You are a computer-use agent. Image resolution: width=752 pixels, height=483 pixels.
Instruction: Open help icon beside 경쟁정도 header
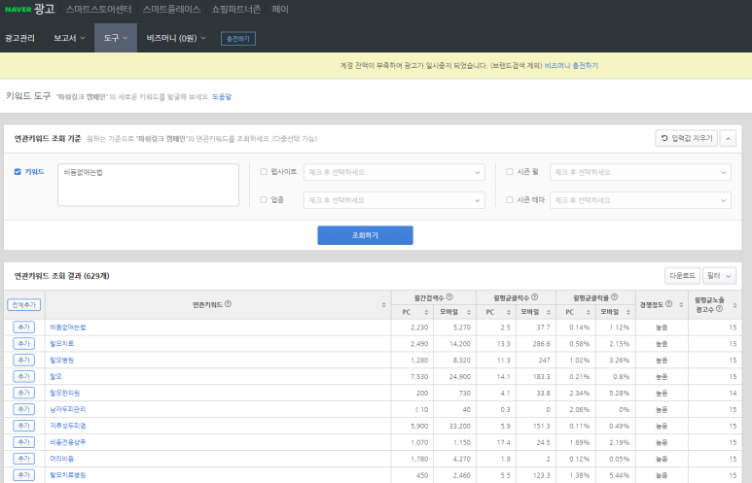[669, 304]
